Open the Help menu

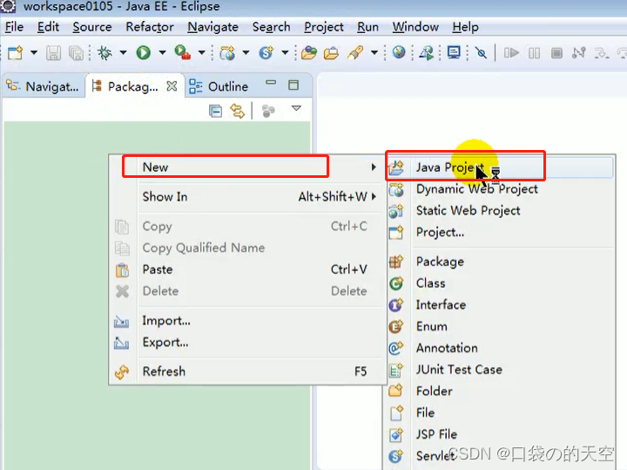tap(465, 27)
